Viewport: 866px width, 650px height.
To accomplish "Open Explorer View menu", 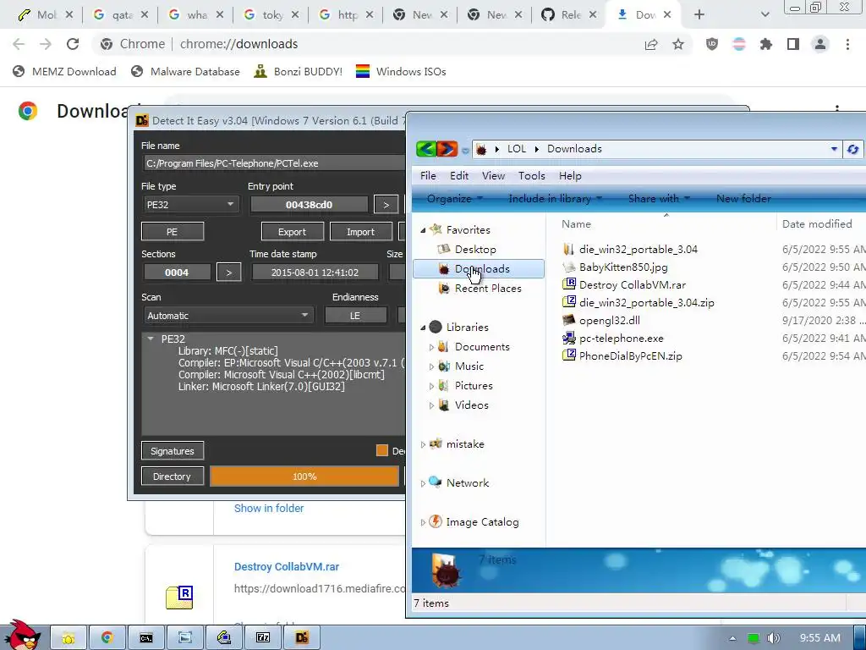I will pyautogui.click(x=493, y=176).
